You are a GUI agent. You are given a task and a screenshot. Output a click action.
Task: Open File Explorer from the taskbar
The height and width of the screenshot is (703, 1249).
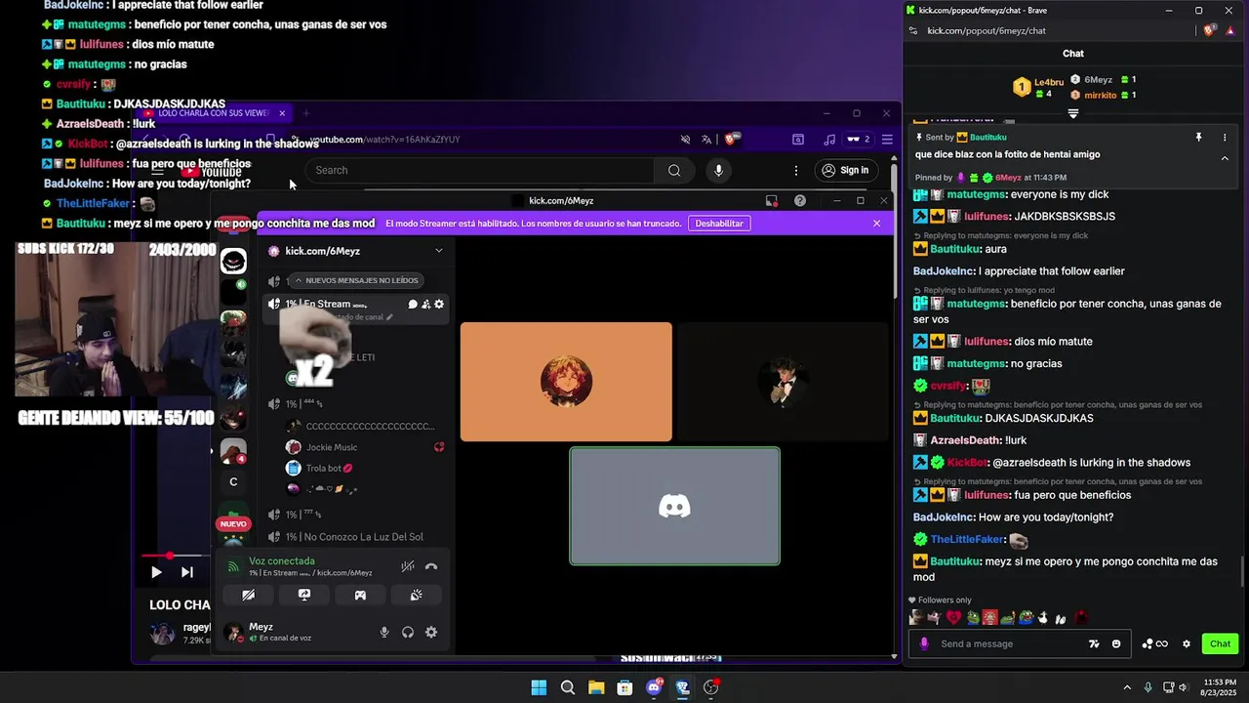pos(596,687)
